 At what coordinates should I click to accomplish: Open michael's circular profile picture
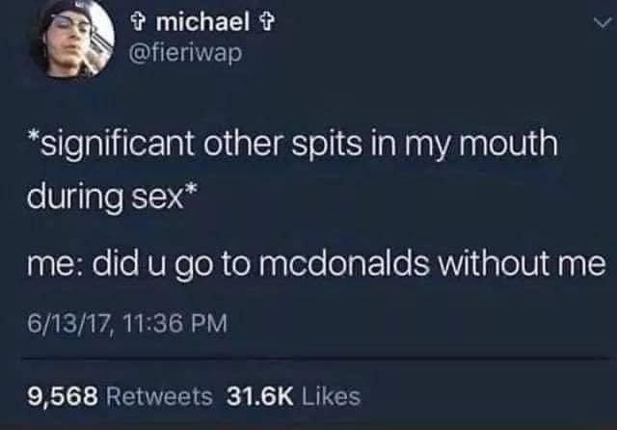tap(74, 40)
